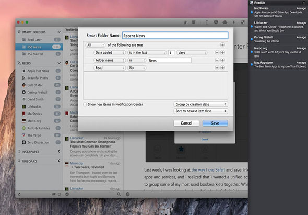Open Lifehacker headphones notification
The height and width of the screenshot is (215, 308).
pos(278,27)
